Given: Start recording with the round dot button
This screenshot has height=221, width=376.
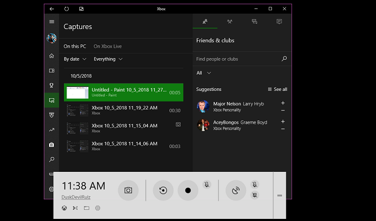Looking at the screenshot, I should [x=188, y=190].
